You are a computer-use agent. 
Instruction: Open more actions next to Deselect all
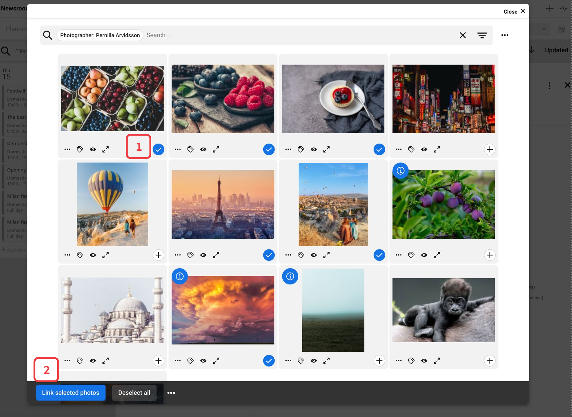(171, 393)
